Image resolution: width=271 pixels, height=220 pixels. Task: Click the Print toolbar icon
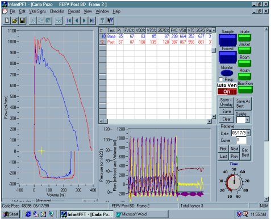[x=59, y=21]
